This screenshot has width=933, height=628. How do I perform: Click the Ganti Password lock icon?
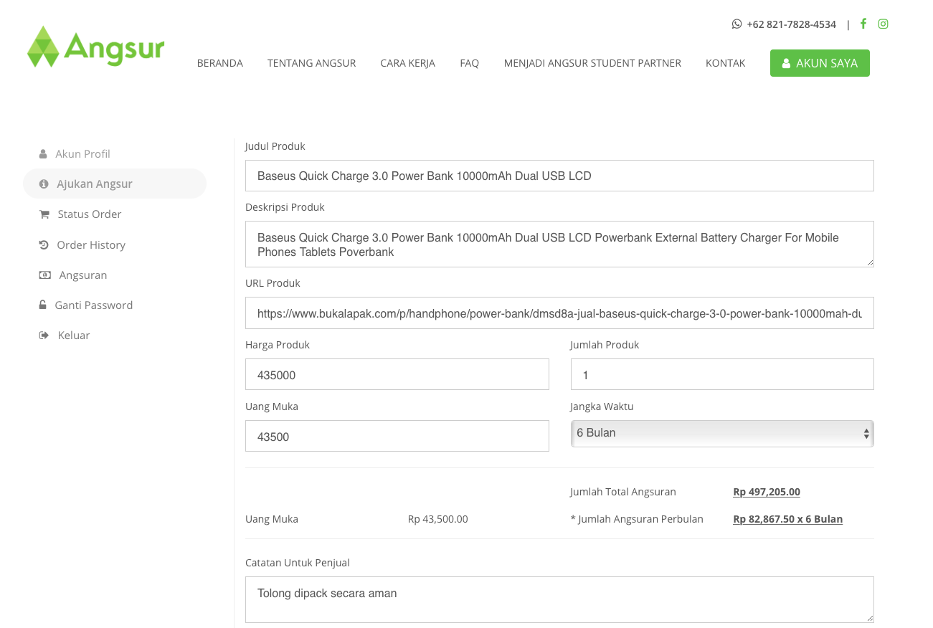[42, 305]
